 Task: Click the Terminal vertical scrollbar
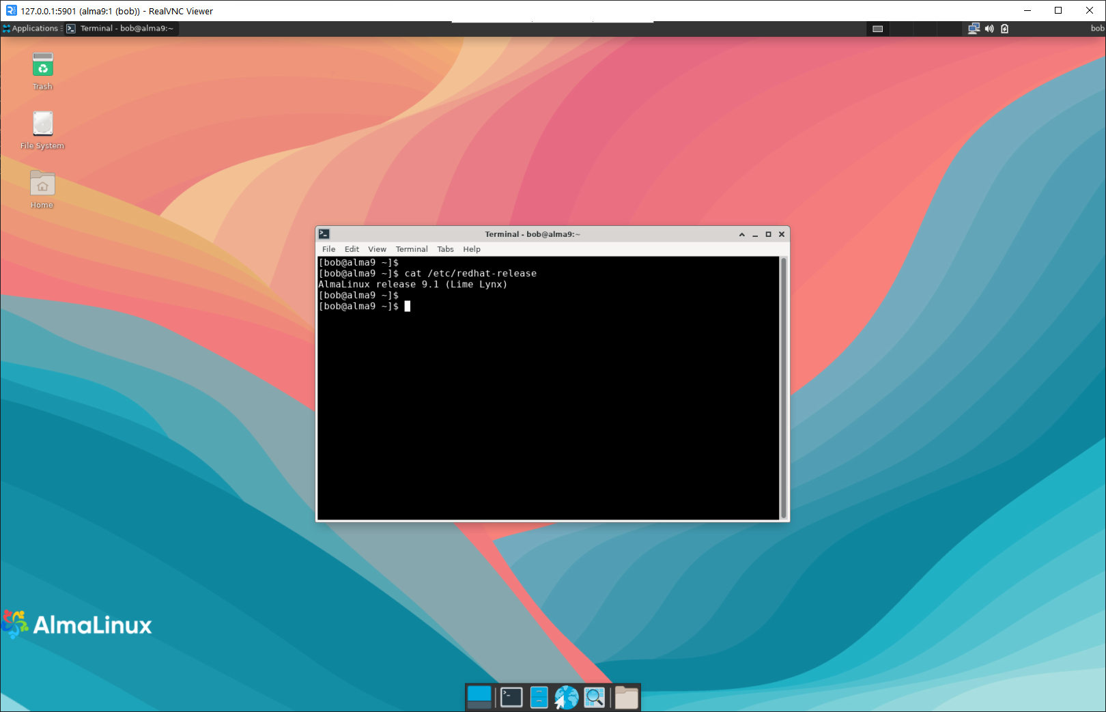pos(784,388)
